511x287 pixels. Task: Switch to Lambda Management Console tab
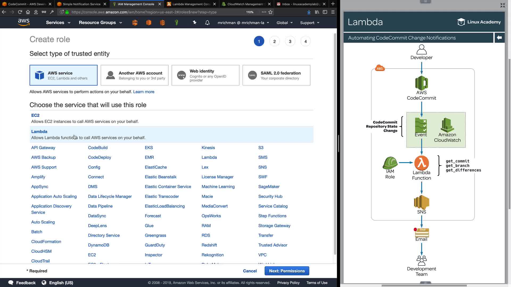tap(191, 4)
